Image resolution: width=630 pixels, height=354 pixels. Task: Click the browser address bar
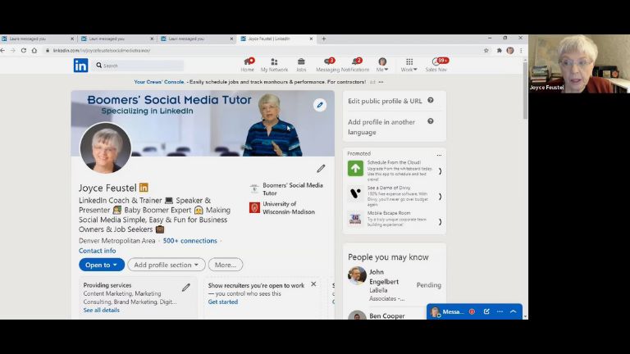pyautogui.click(x=263, y=51)
